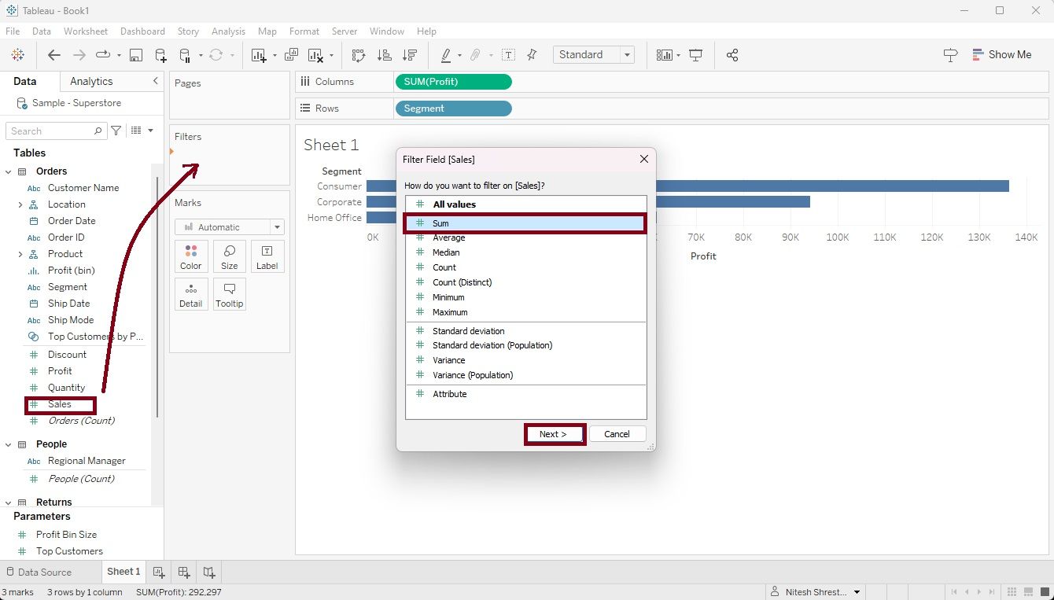This screenshot has width=1054, height=600.
Task: Click the Next button in filter dialog
Action: click(554, 434)
